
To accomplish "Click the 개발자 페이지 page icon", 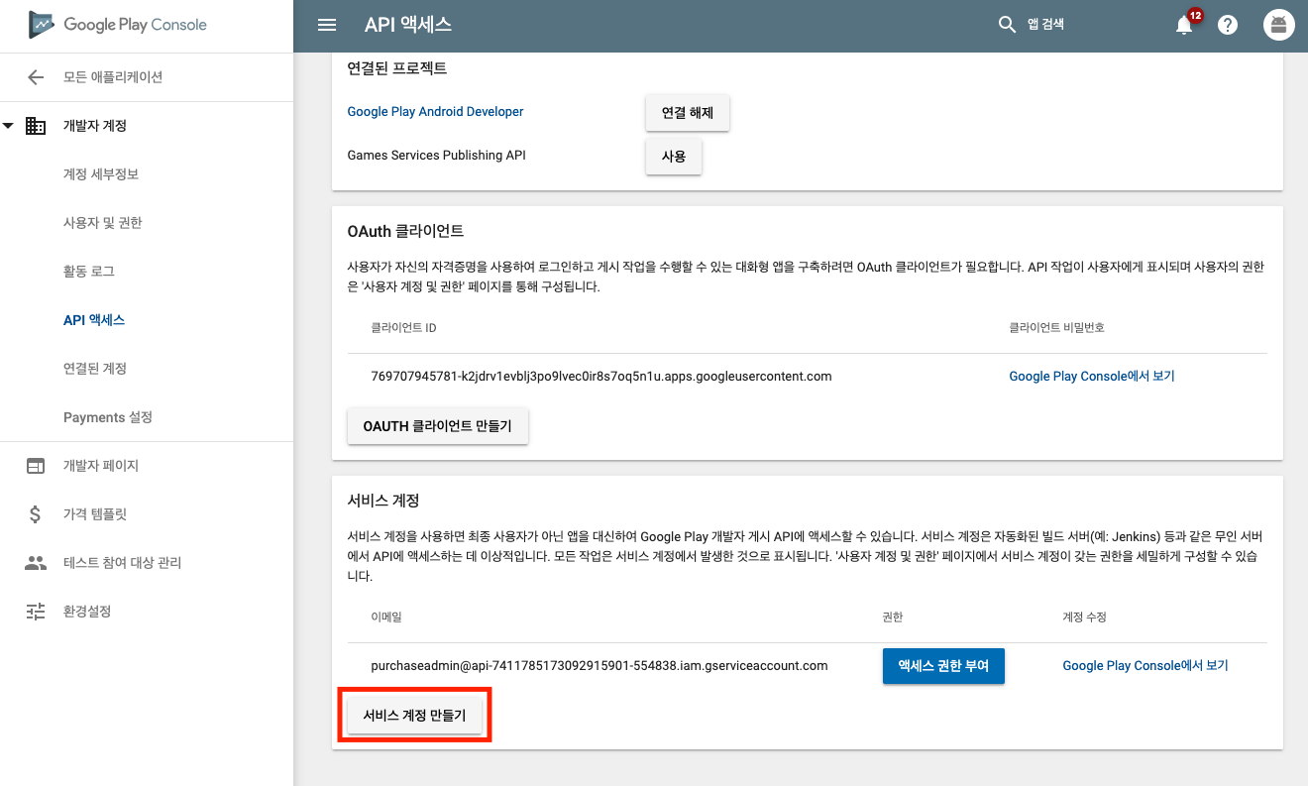I will coord(36,466).
